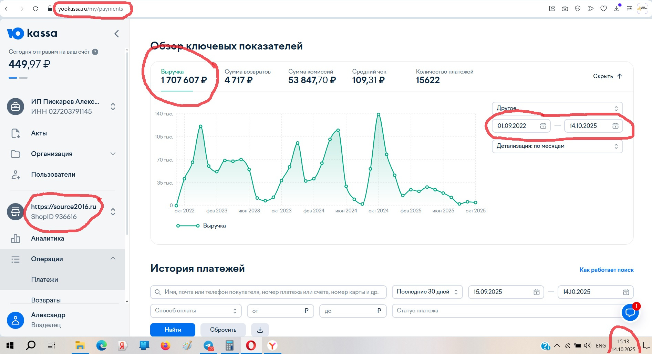652x354 pixels.
Task: Open the period dropdown showing 'Другое'
Action: [x=557, y=108]
